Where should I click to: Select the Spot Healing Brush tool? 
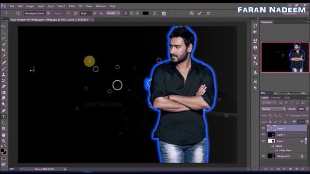coord(3,62)
